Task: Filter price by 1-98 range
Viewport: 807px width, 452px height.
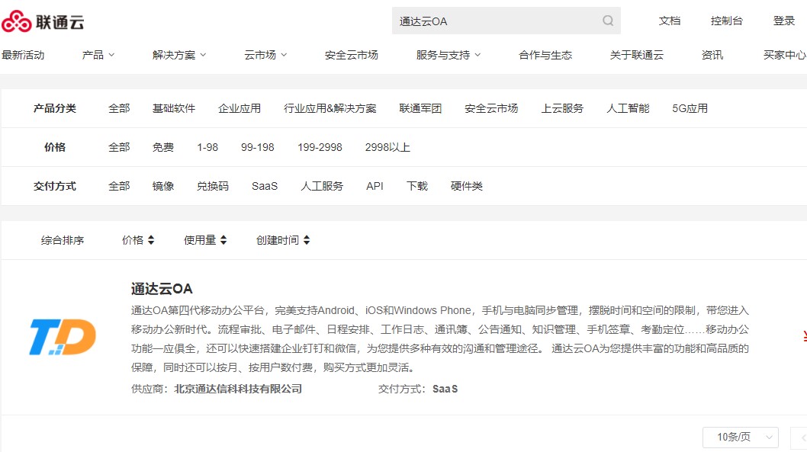Action: click(207, 148)
